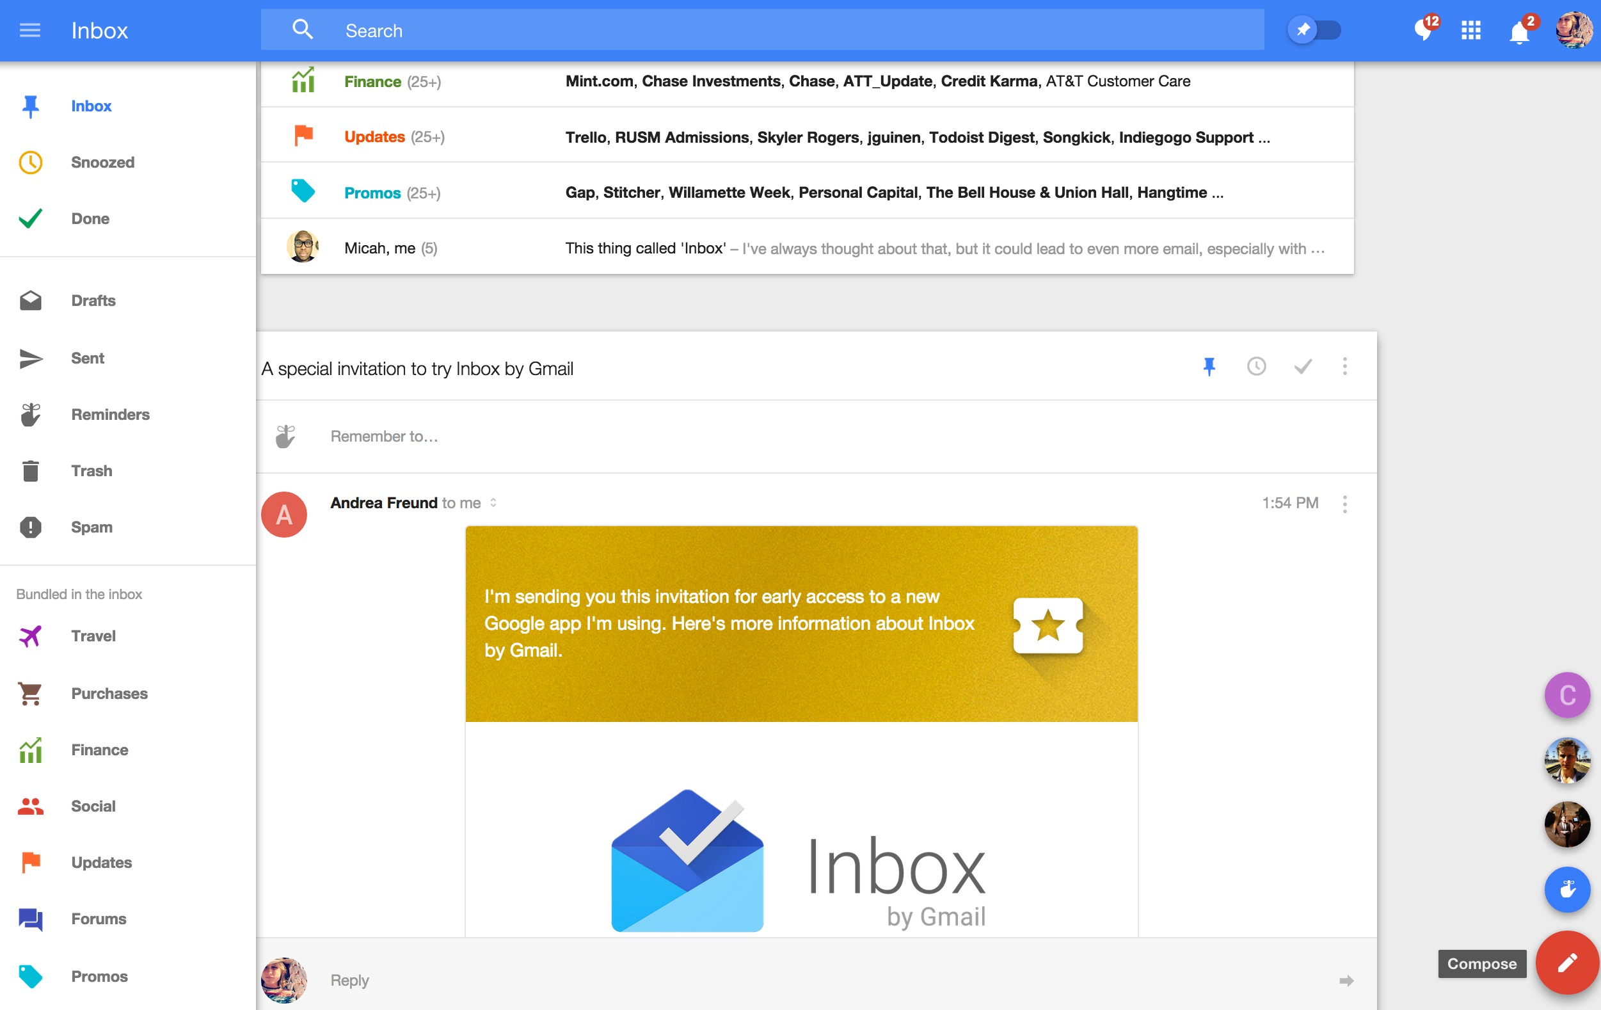Open the Finance bundle in sidebar

click(127, 750)
